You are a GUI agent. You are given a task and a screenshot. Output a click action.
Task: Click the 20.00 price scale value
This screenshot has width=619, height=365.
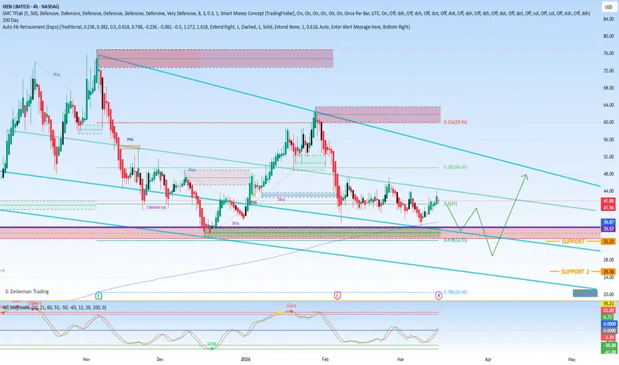click(x=608, y=295)
